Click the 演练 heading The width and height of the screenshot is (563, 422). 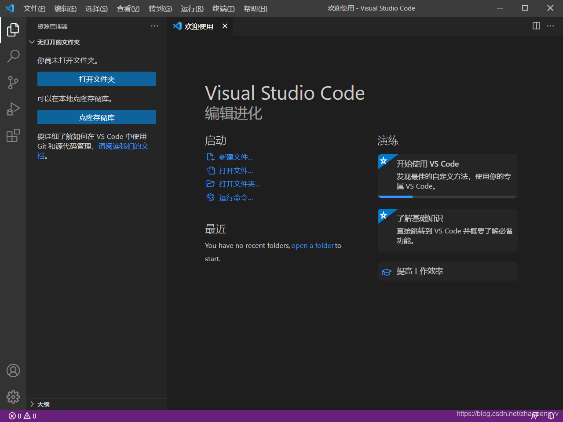[x=388, y=141]
